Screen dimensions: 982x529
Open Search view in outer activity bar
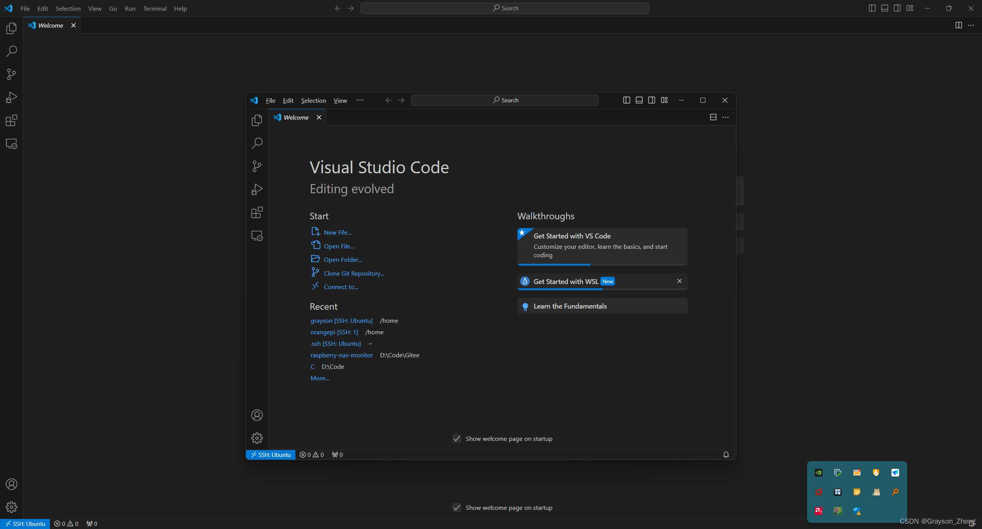[x=12, y=51]
